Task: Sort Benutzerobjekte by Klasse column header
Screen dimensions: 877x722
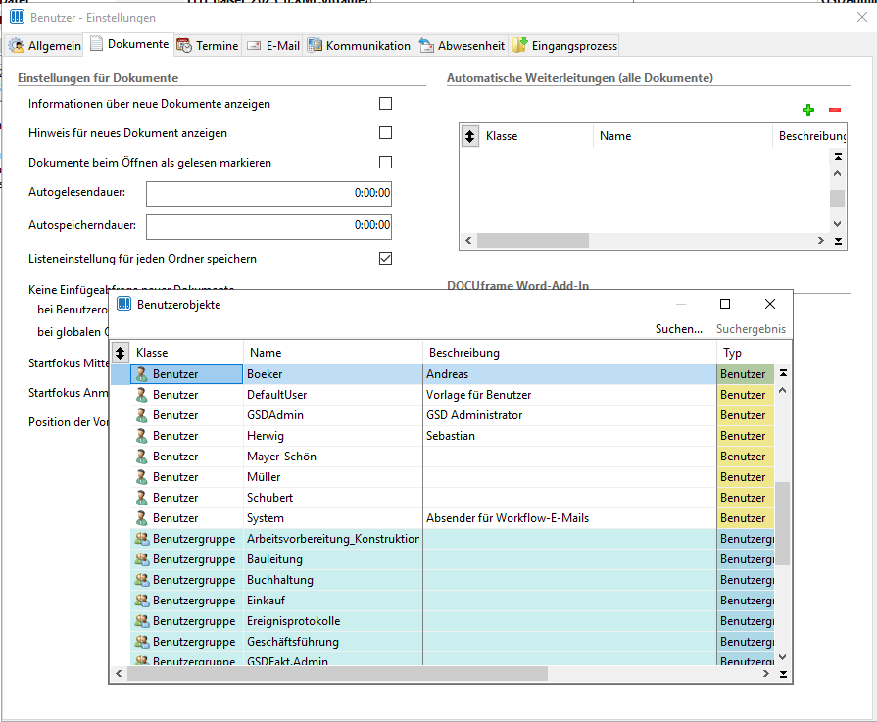Action: (x=186, y=353)
